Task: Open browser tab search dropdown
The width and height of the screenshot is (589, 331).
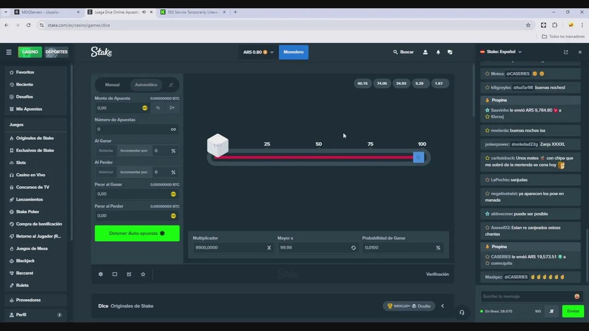Action: coord(6,12)
